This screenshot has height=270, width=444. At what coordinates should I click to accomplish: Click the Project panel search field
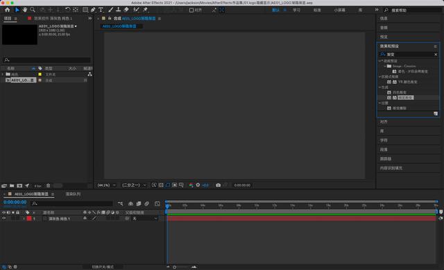click(x=46, y=60)
